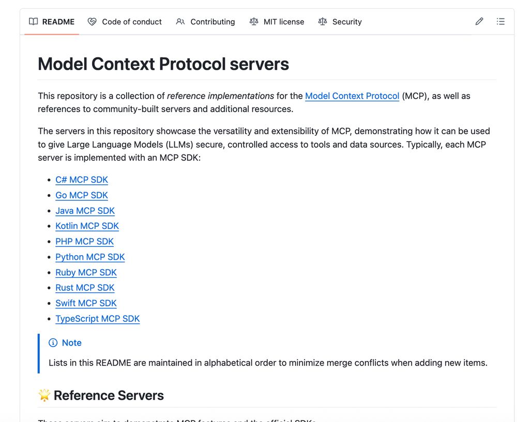Go to the Security tab
This screenshot has height=422, width=517.
346,22
